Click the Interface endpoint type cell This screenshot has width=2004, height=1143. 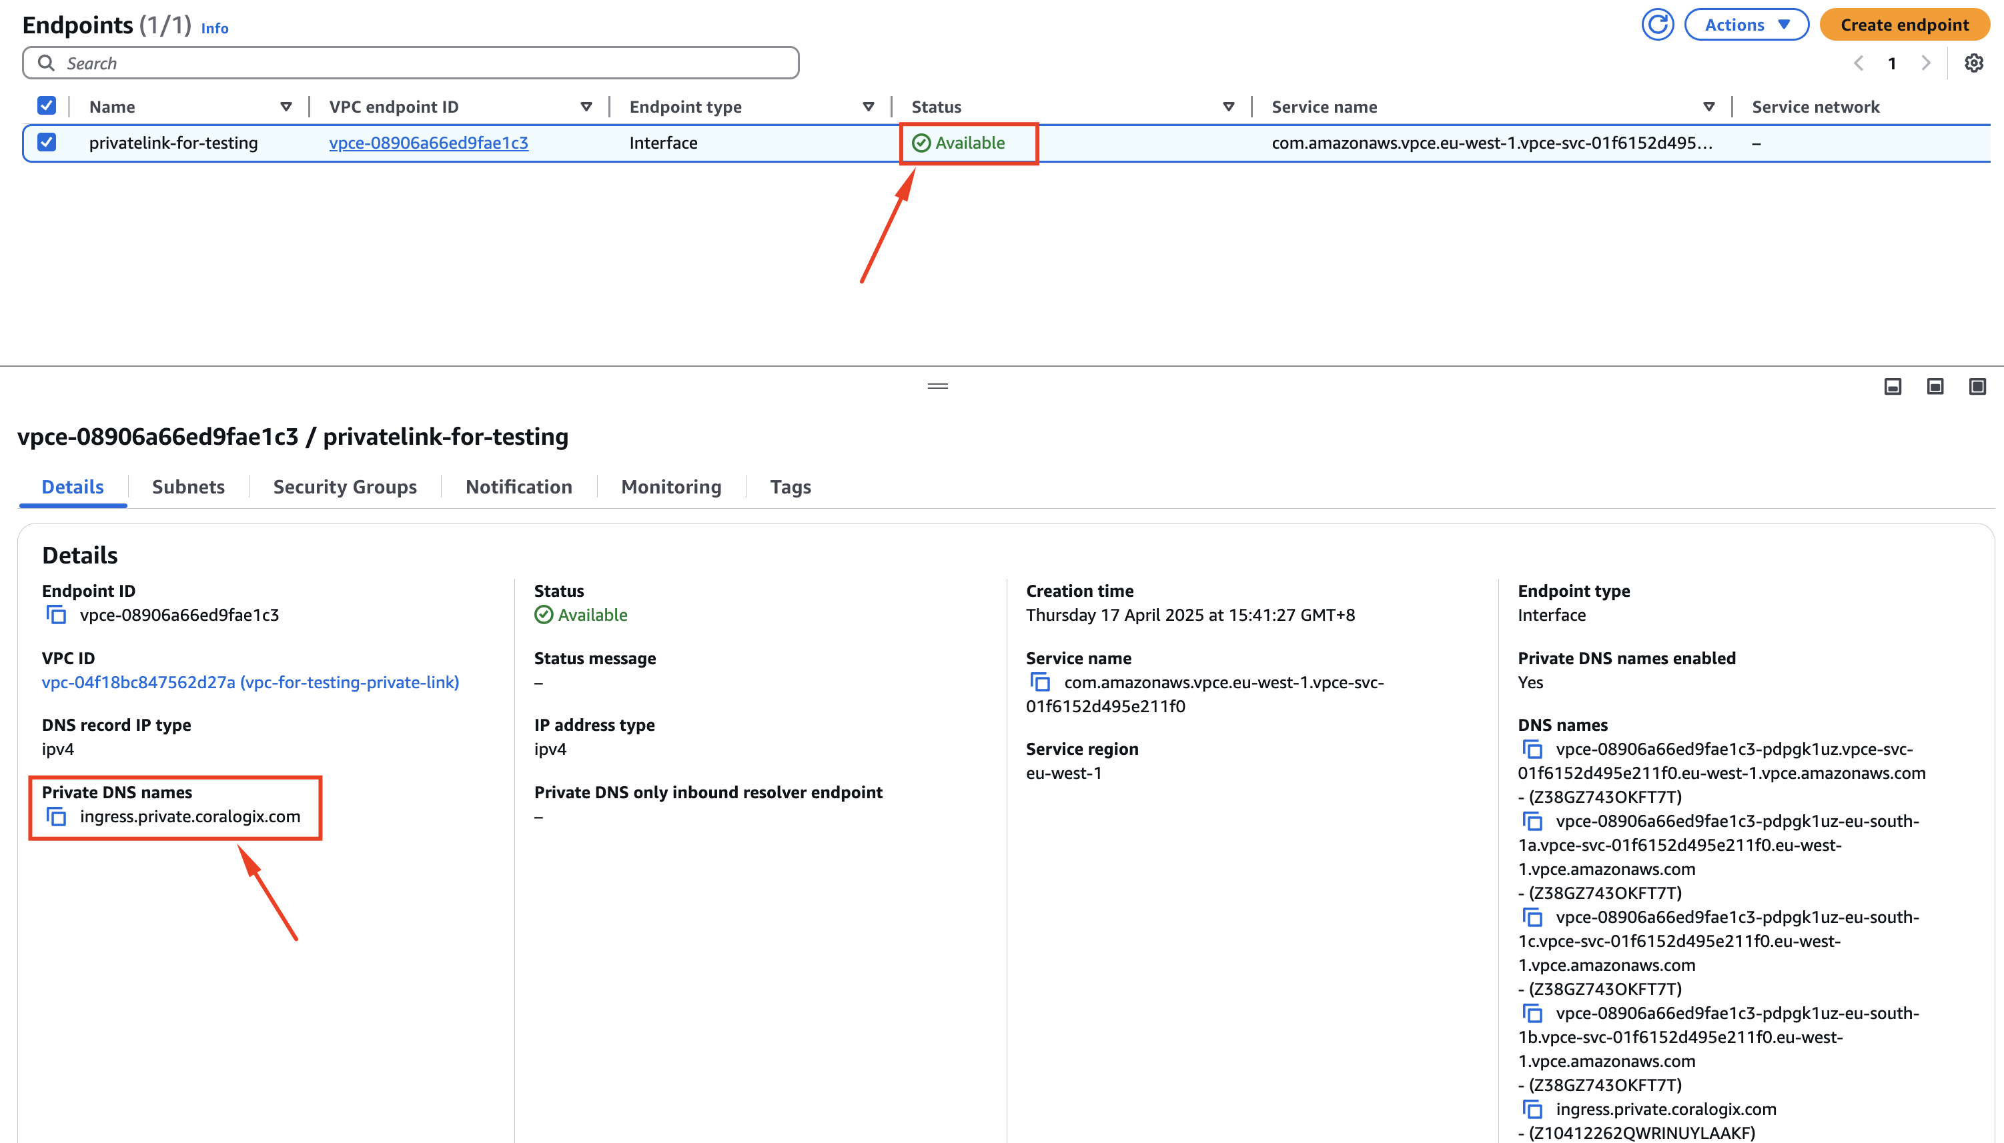coord(664,143)
